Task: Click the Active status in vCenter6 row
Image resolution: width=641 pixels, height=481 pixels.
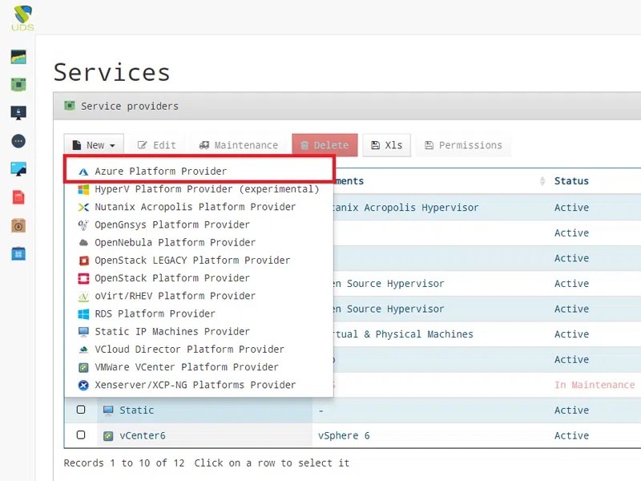Action: [571, 436]
